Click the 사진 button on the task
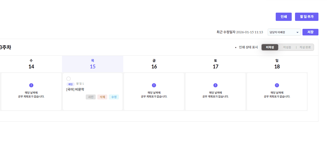Screen dimensions: 327x167 (x=91, y=97)
